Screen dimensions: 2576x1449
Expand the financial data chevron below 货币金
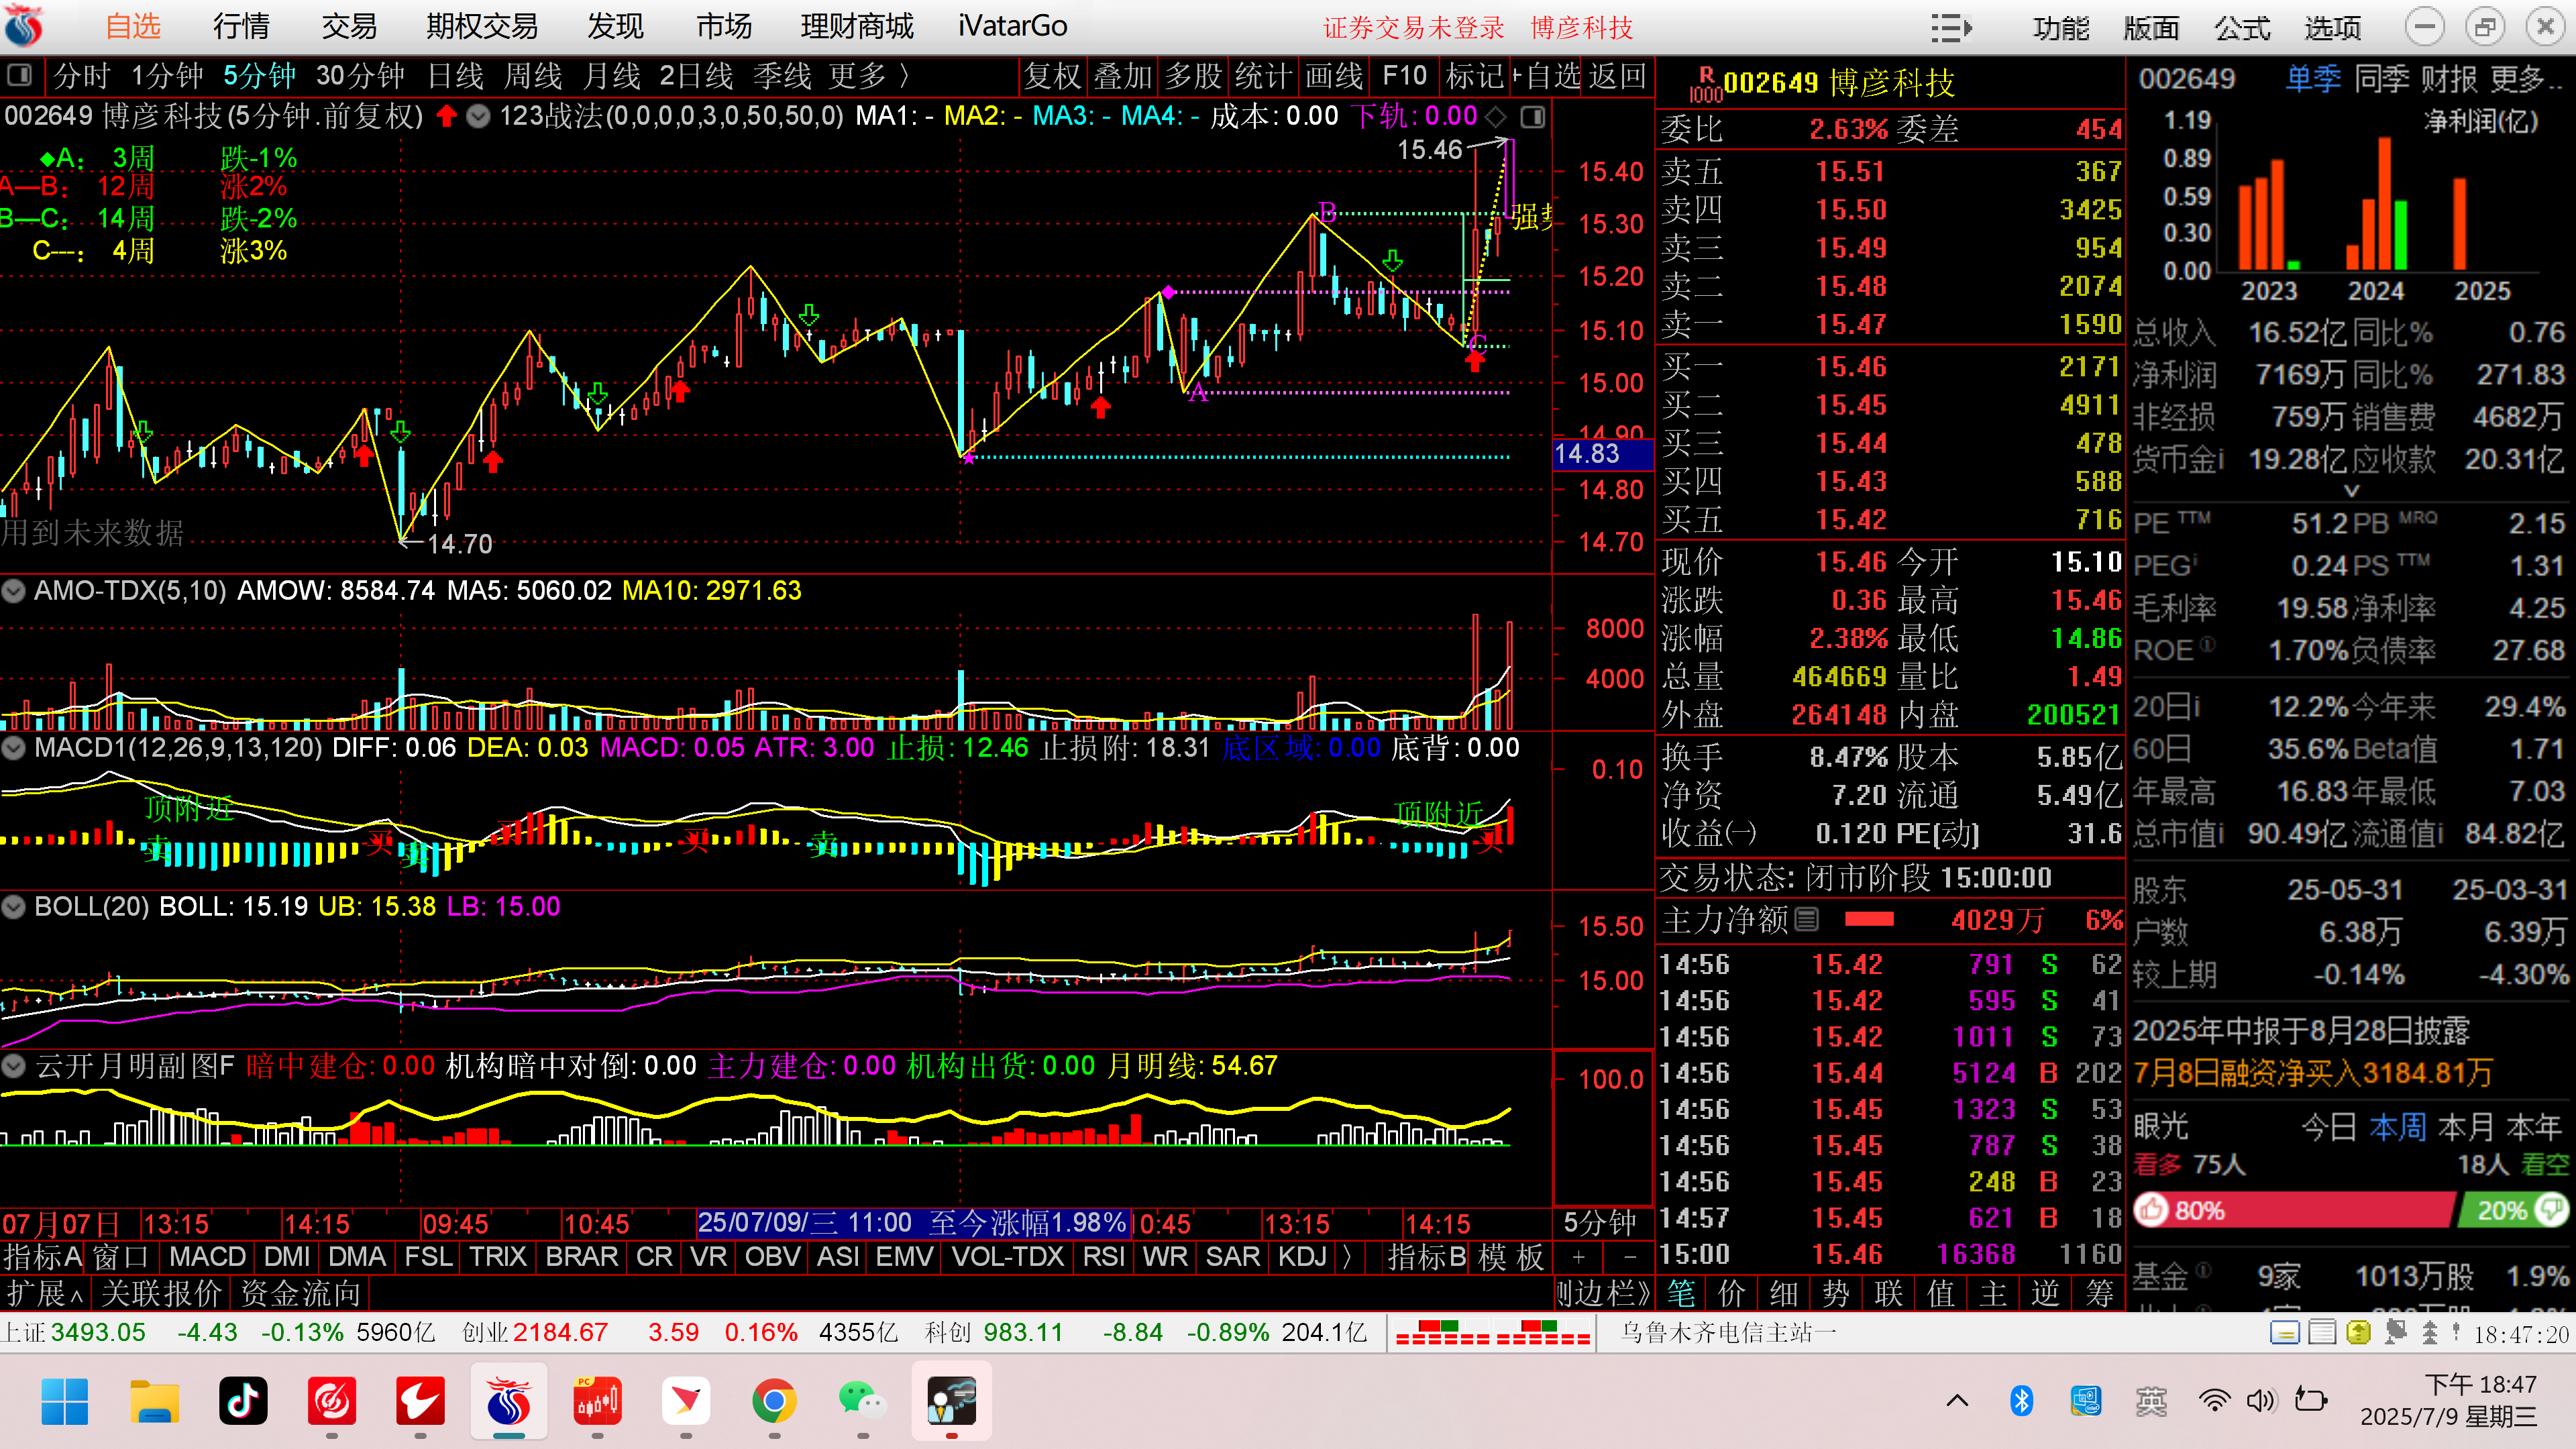coord(2352,491)
